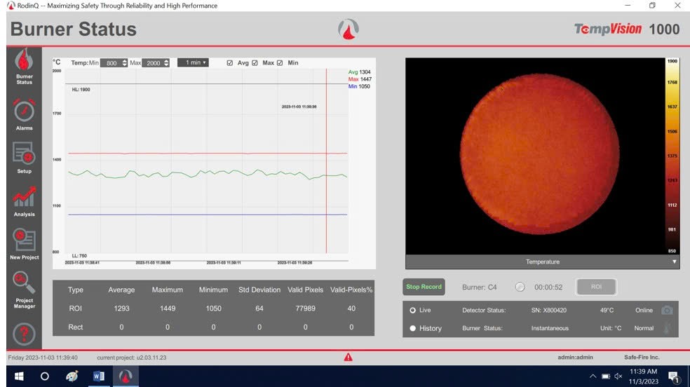Click the ROI Average value 1293
Screen dimensions: 690x387
(121, 308)
